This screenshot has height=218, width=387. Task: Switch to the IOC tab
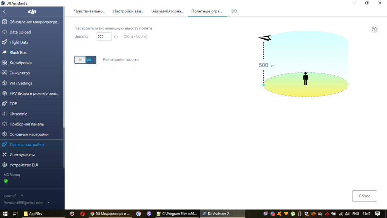click(x=234, y=11)
